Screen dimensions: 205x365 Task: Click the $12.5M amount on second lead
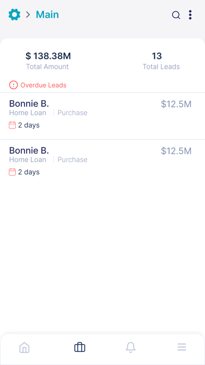(x=176, y=151)
